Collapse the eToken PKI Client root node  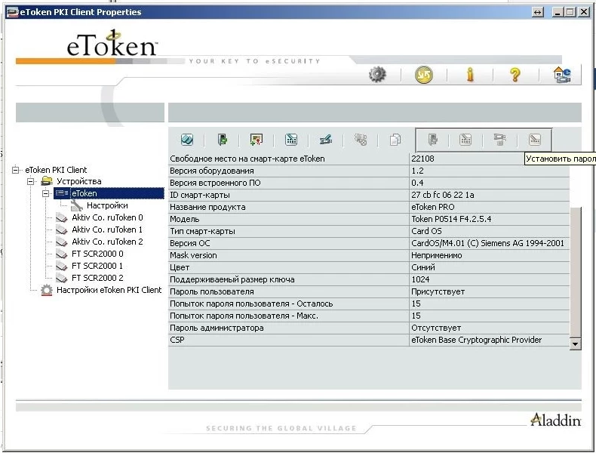coord(16,170)
